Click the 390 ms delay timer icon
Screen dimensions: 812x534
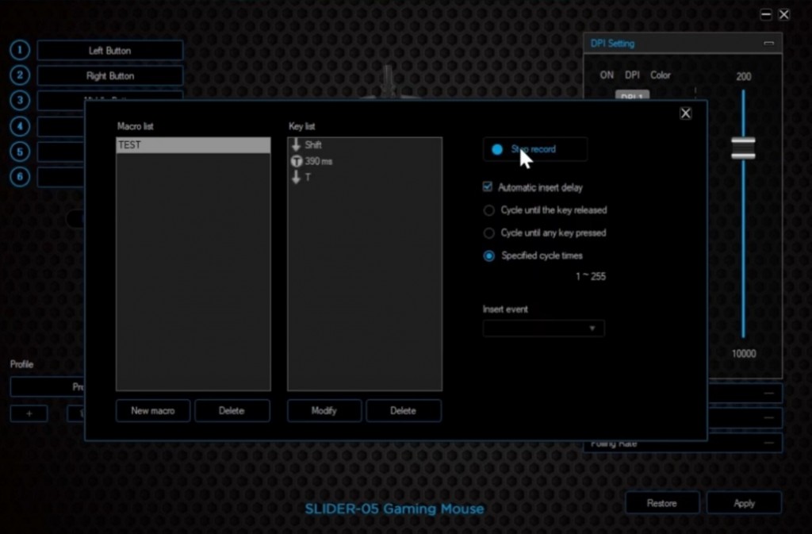tap(297, 161)
